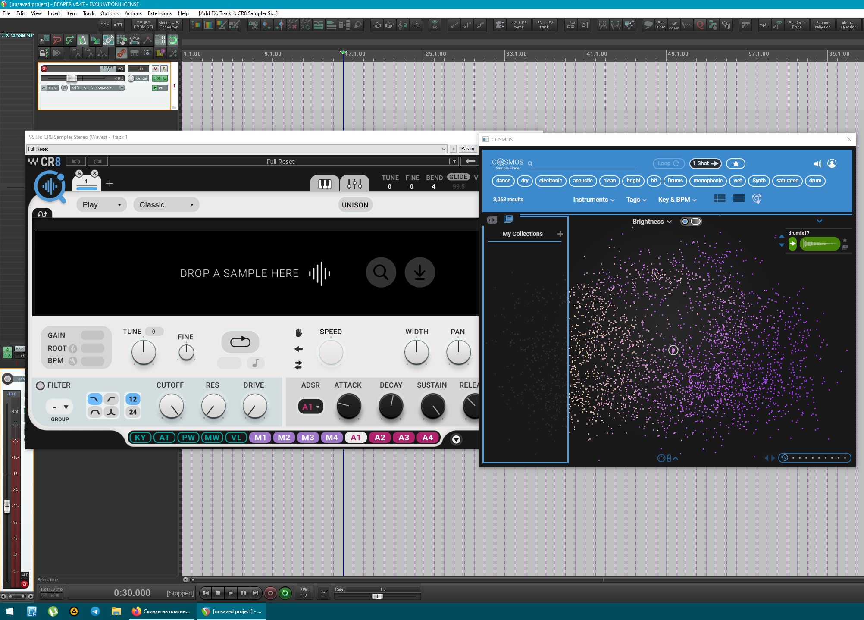Open the Brightness sort dropdown
864x620 pixels.
[x=652, y=222]
